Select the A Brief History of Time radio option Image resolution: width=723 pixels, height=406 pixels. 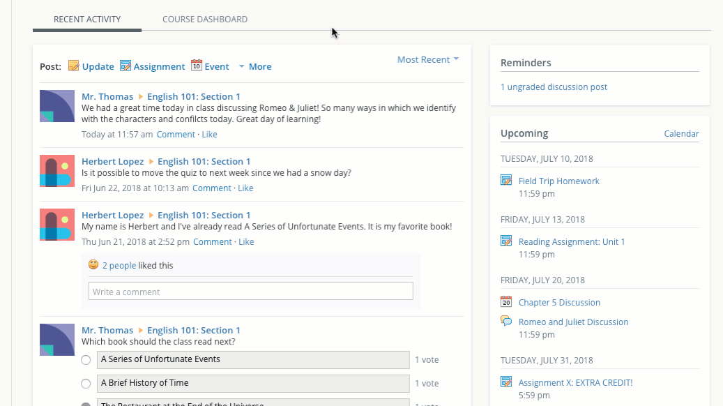point(86,384)
